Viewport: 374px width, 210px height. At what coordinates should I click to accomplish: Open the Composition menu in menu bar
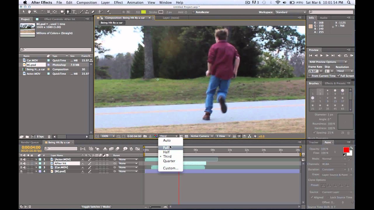click(x=86, y=3)
